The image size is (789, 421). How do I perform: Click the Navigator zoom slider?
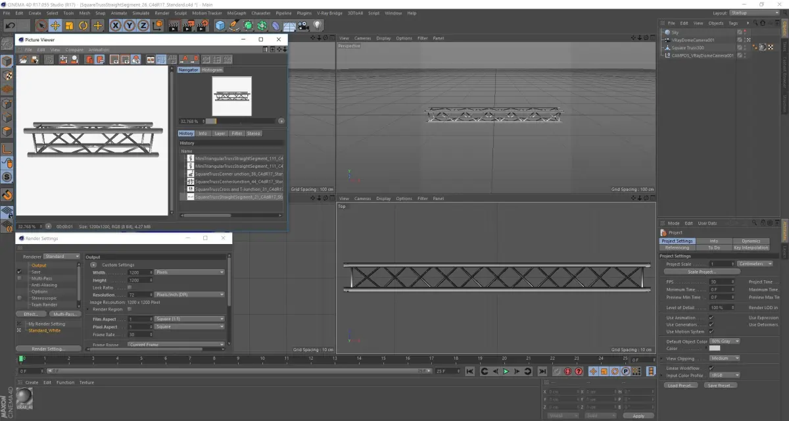point(239,121)
